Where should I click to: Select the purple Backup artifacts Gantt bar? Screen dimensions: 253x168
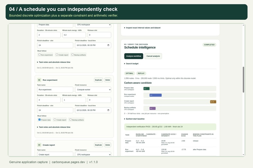153,108
